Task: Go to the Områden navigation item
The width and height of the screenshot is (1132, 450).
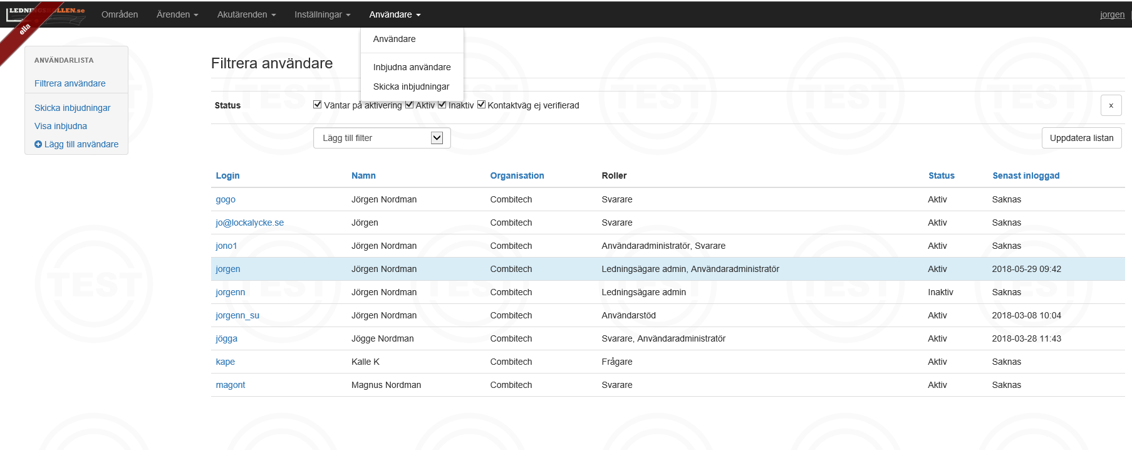Action: pyautogui.click(x=120, y=14)
